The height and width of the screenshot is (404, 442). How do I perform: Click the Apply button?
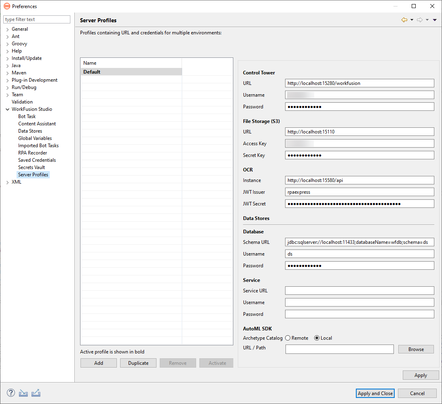421,375
